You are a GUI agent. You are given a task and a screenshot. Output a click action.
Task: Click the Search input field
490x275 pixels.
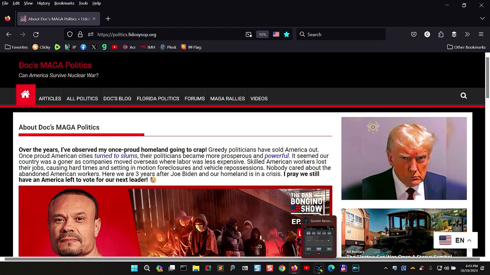click(341, 34)
